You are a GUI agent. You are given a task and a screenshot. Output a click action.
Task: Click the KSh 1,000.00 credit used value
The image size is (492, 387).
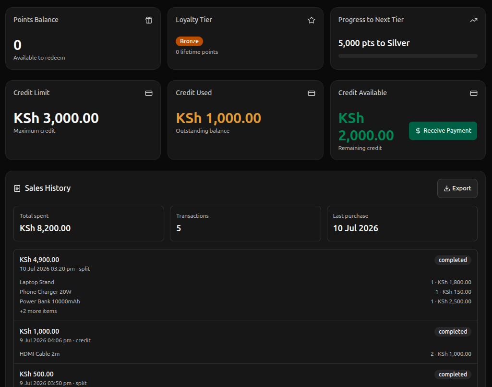(218, 118)
